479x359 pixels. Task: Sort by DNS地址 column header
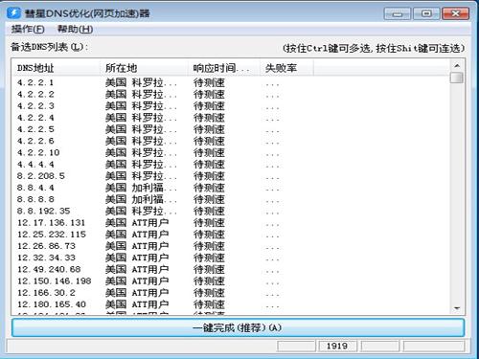[x=57, y=68]
